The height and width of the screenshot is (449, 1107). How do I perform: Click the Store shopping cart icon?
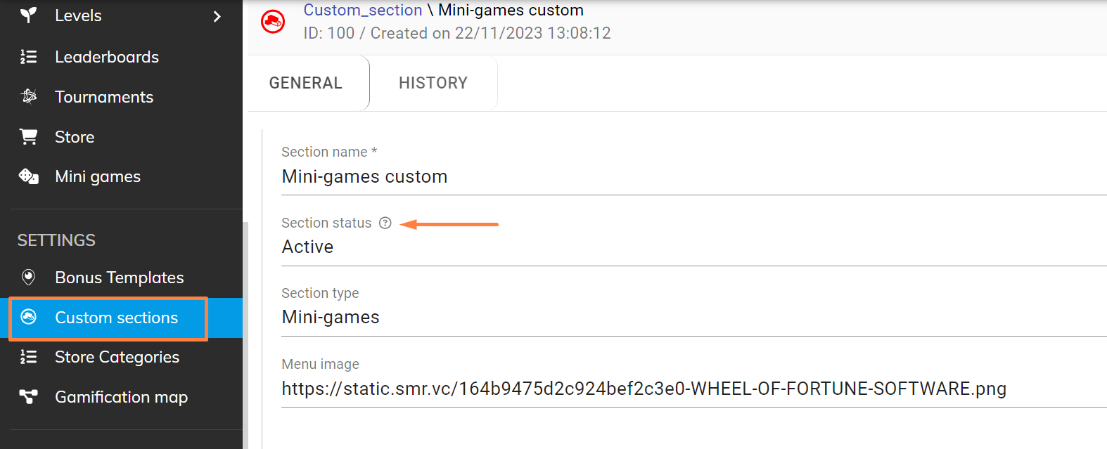(29, 136)
